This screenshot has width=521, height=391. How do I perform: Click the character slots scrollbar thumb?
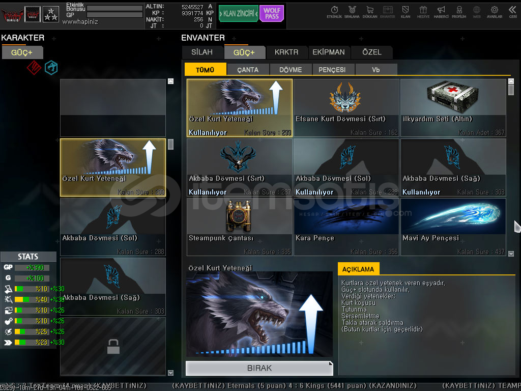tap(171, 144)
